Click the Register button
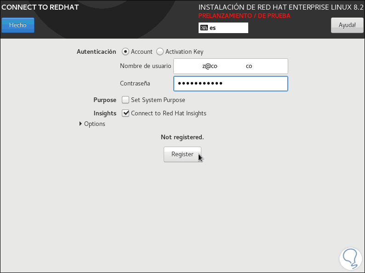This screenshot has width=365, height=273. pos(182,154)
